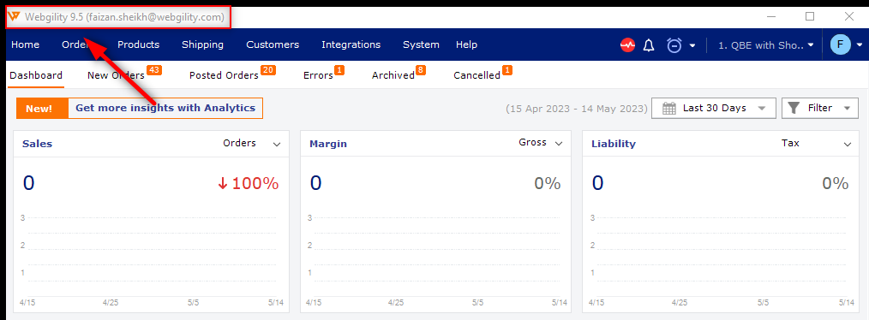This screenshot has width=869, height=320.
Task: Open the account avatar dropdown arrow
Action: [x=860, y=45]
